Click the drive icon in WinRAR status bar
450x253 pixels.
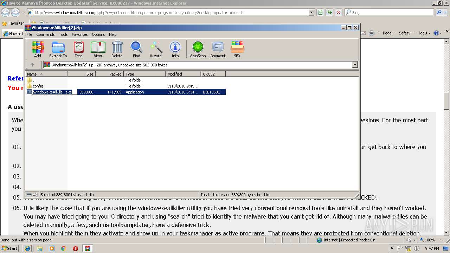coord(29,195)
